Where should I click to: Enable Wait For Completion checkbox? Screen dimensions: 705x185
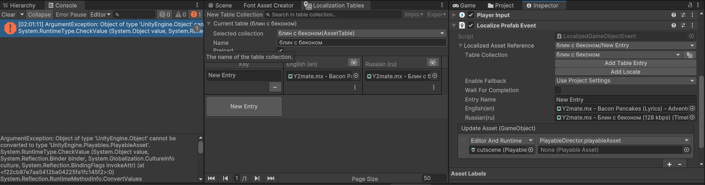[558, 90]
